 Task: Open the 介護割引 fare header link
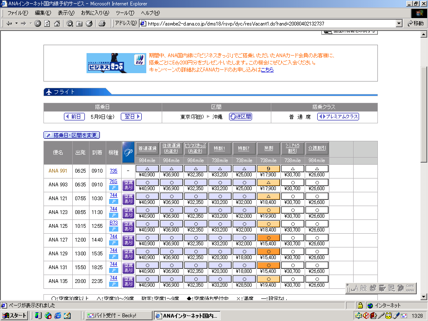(x=317, y=148)
